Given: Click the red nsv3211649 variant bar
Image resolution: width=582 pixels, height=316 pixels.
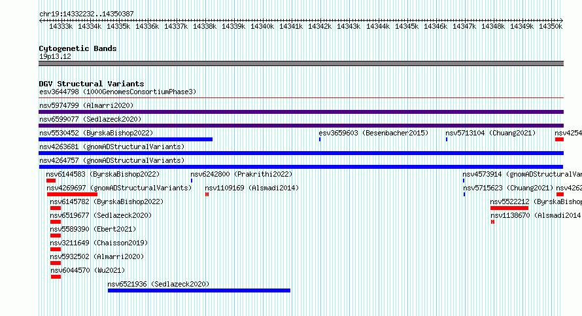Looking at the screenshot, I should point(56,249).
